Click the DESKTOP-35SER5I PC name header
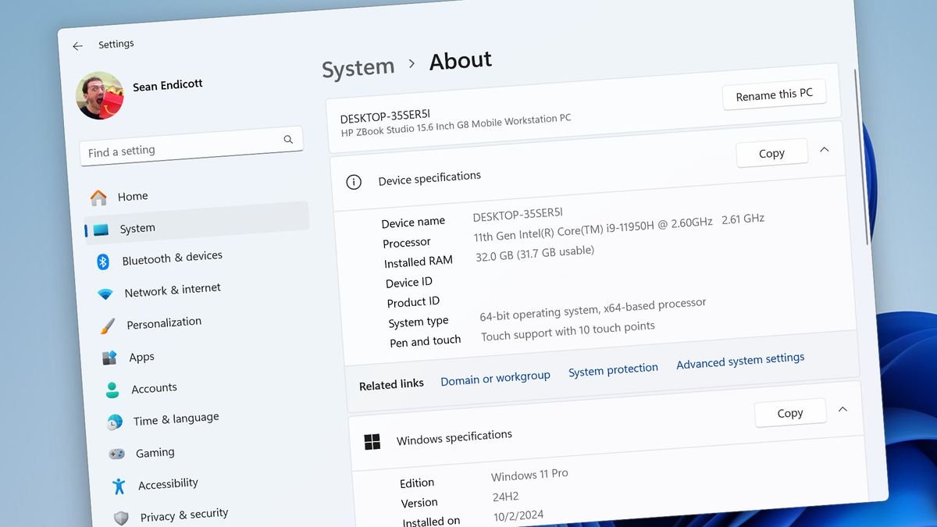The height and width of the screenshot is (527, 937). click(x=385, y=117)
